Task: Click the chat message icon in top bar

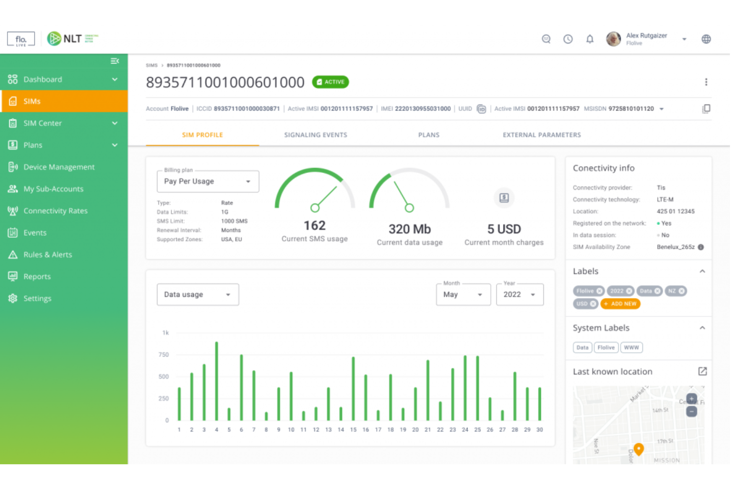Action: point(546,39)
